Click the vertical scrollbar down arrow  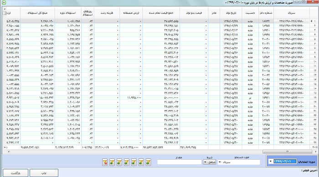click(x=5, y=147)
